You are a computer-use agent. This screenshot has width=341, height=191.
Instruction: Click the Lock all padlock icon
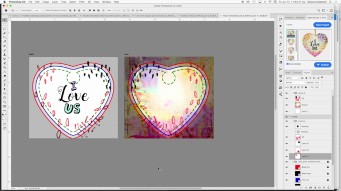(x=306, y=87)
